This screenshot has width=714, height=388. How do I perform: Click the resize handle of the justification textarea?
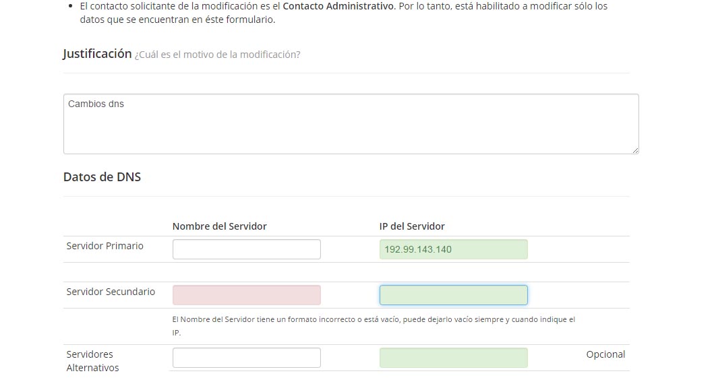[635, 150]
